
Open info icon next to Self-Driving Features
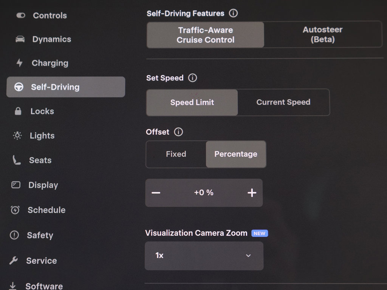tap(233, 13)
